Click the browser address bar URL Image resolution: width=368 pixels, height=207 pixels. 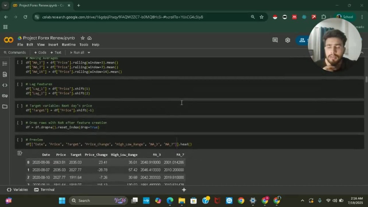(x=123, y=17)
